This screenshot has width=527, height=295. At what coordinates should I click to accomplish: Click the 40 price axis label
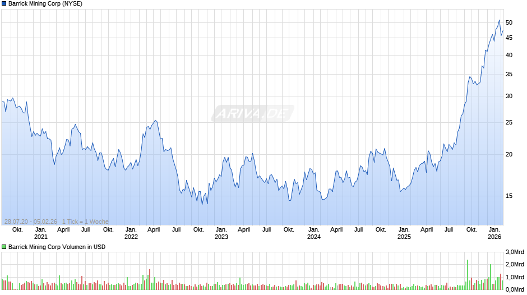(509, 55)
